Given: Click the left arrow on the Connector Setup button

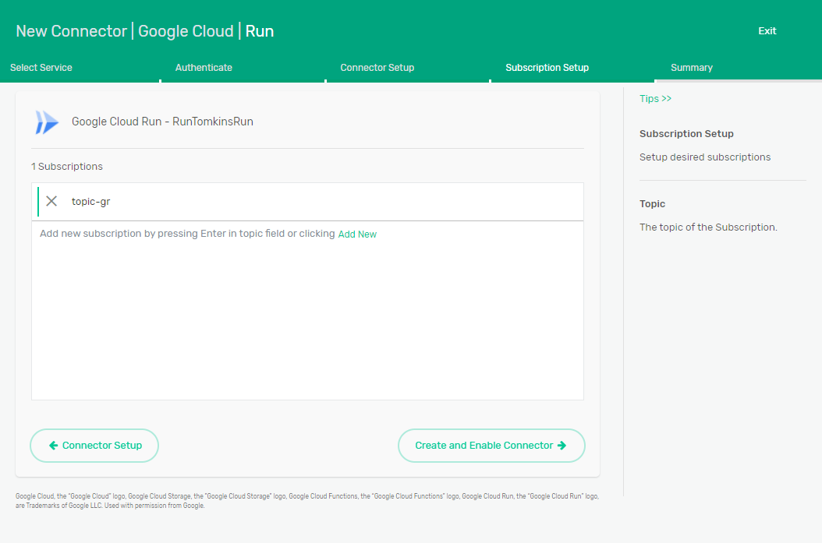Looking at the screenshot, I should [x=53, y=446].
